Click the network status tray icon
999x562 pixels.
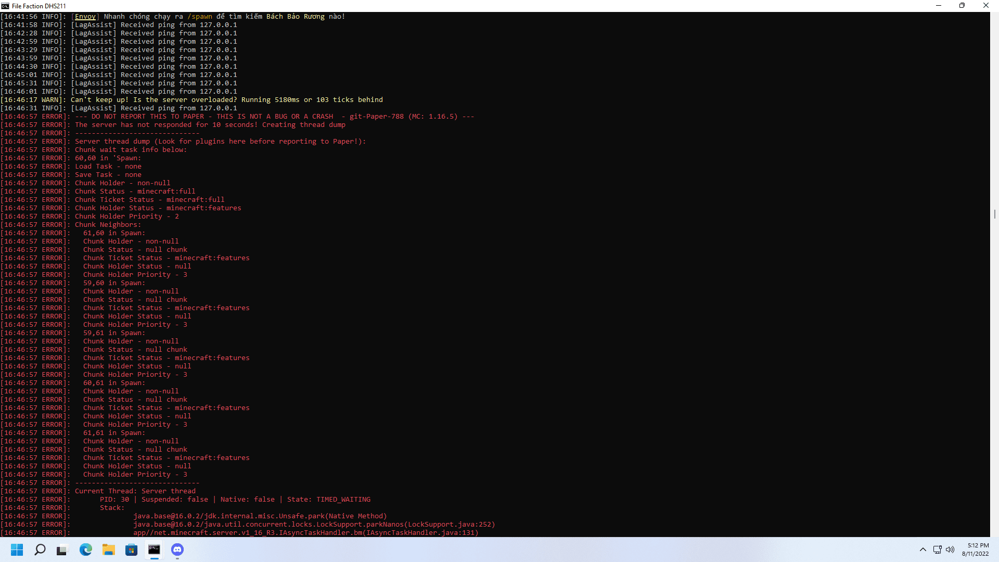(x=937, y=550)
